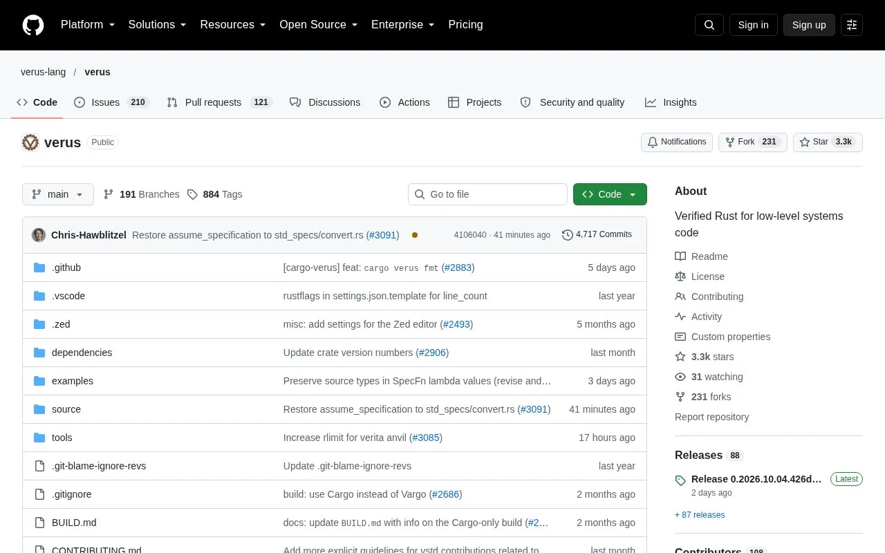The height and width of the screenshot is (553, 885).
Task: Open the .vscode folder
Action: tap(68, 296)
